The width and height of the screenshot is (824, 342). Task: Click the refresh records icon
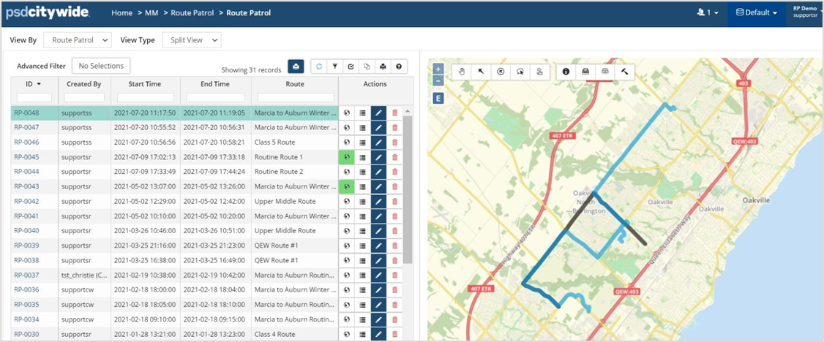[x=319, y=66]
